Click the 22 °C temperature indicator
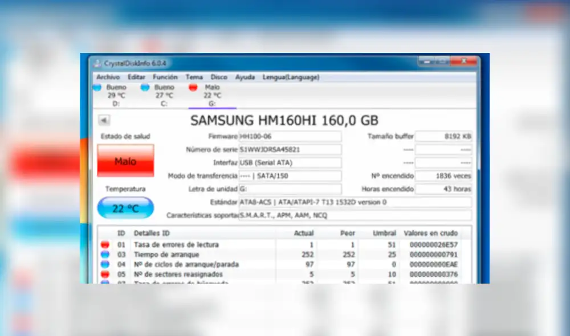The height and width of the screenshot is (336, 570). point(125,207)
